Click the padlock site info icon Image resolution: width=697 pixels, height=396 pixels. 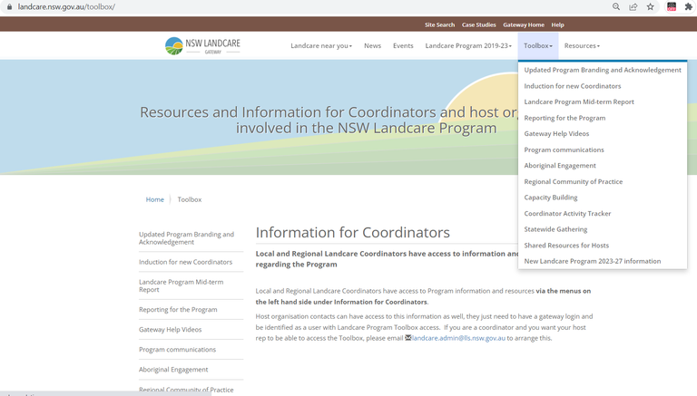9,6
